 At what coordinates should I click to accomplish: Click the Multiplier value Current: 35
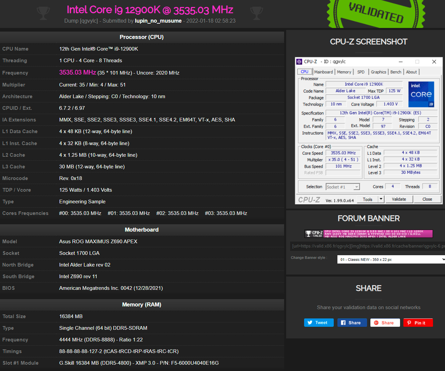pyautogui.click(x=92, y=85)
